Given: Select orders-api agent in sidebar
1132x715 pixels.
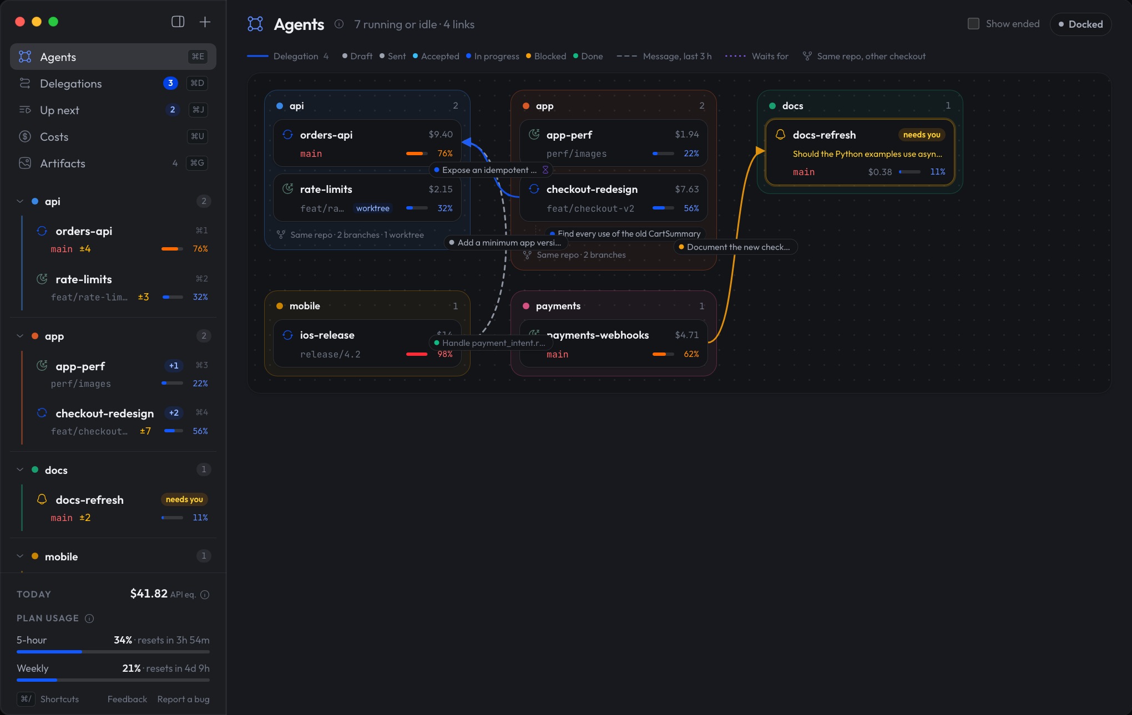Looking at the screenshot, I should (119, 239).
